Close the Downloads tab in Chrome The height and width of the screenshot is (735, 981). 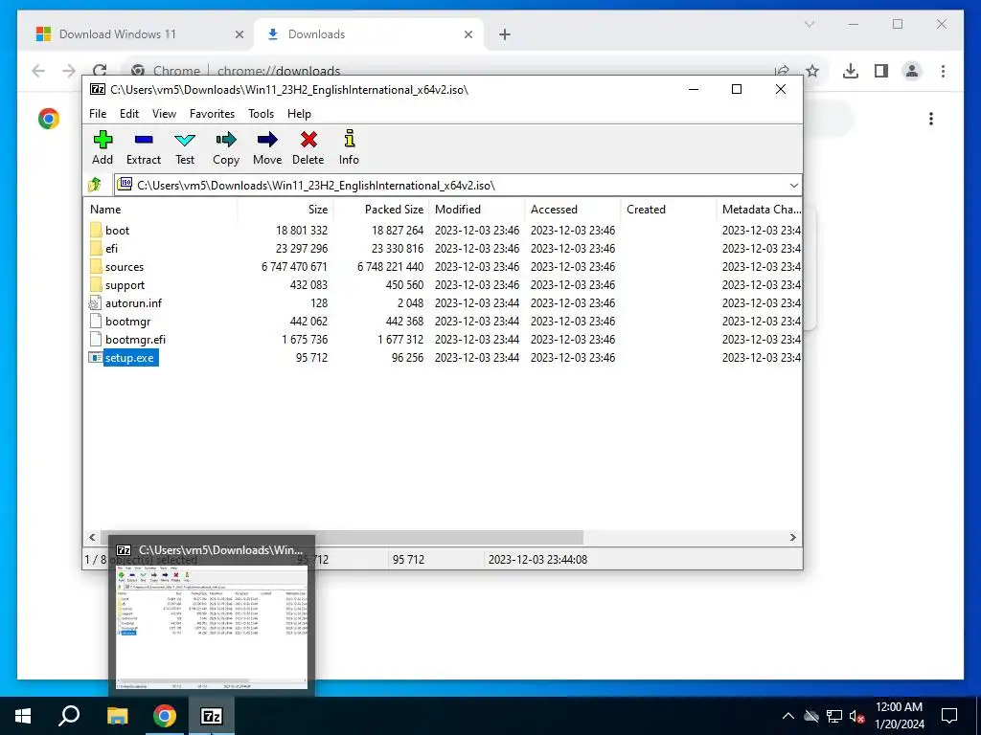468,35
